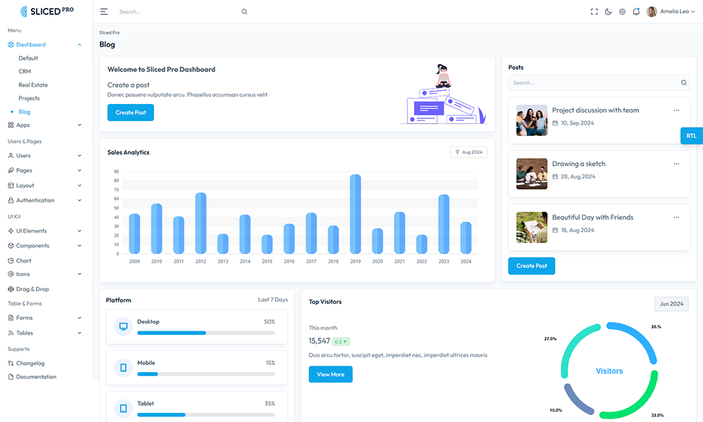Click Create Post in welcome card
Image resolution: width=703 pixels, height=422 pixels.
pos(130,113)
